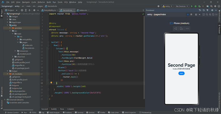
Task: Click lightbulb quick-fix icon at line 23
Action: click(x=51, y=83)
